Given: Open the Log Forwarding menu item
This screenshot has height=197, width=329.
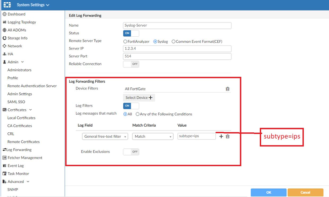Looking at the screenshot, I should point(19,150).
